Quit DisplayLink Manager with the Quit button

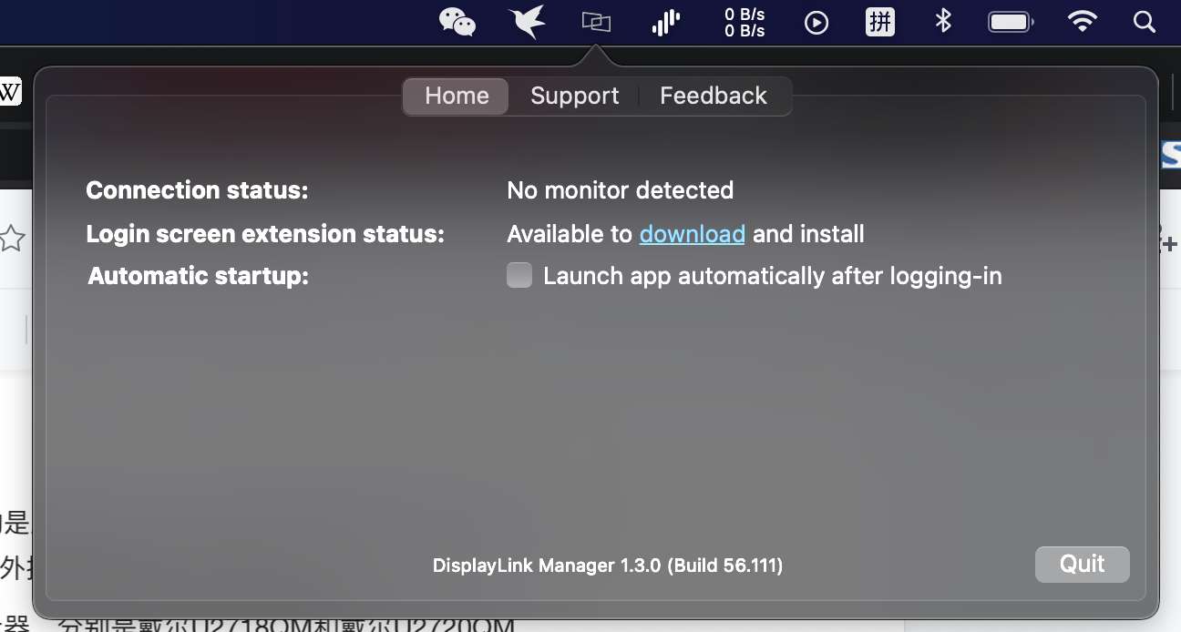point(1082,564)
